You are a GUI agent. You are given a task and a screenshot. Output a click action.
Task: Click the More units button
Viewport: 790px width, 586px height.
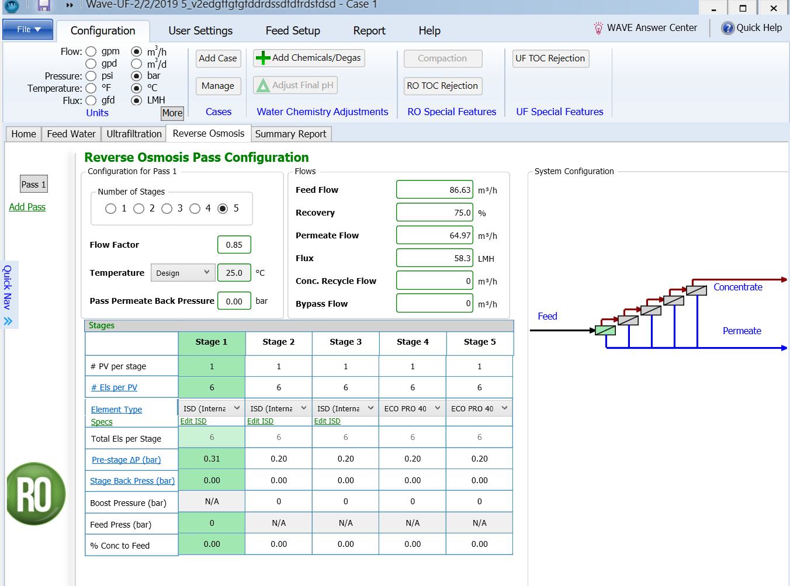point(172,113)
